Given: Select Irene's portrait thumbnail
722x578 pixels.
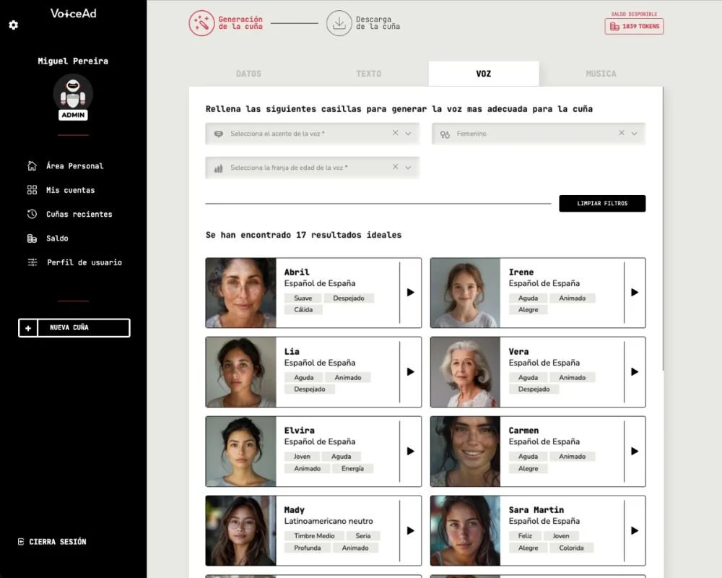Looking at the screenshot, I should 465,293.
